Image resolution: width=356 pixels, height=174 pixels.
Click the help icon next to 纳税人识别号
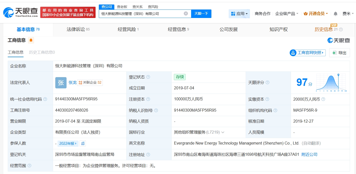pos(156,110)
